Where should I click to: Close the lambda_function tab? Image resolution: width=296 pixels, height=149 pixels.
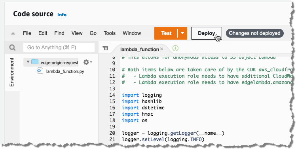[x=161, y=49]
